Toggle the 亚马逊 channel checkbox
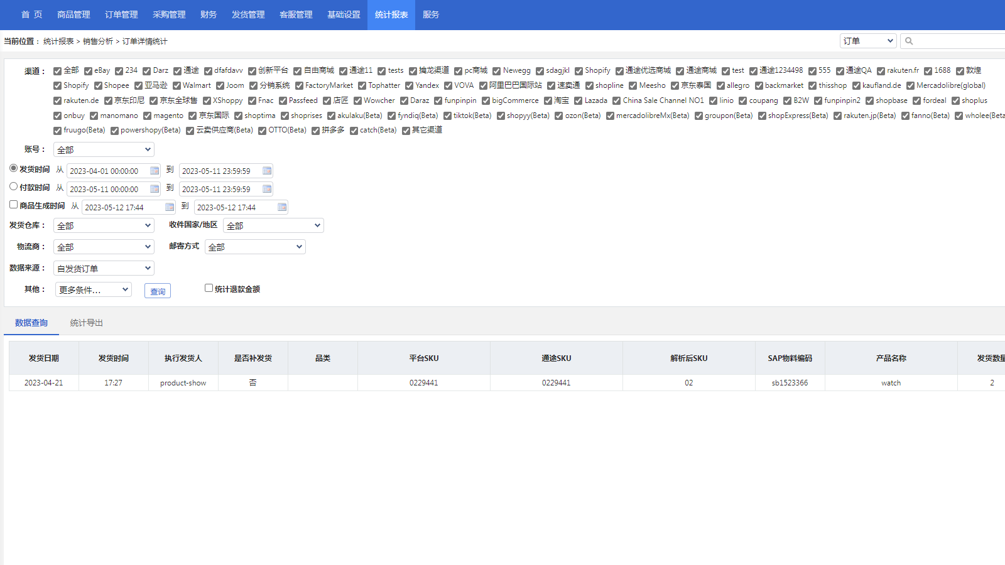The width and height of the screenshot is (1005, 565). tap(138, 86)
